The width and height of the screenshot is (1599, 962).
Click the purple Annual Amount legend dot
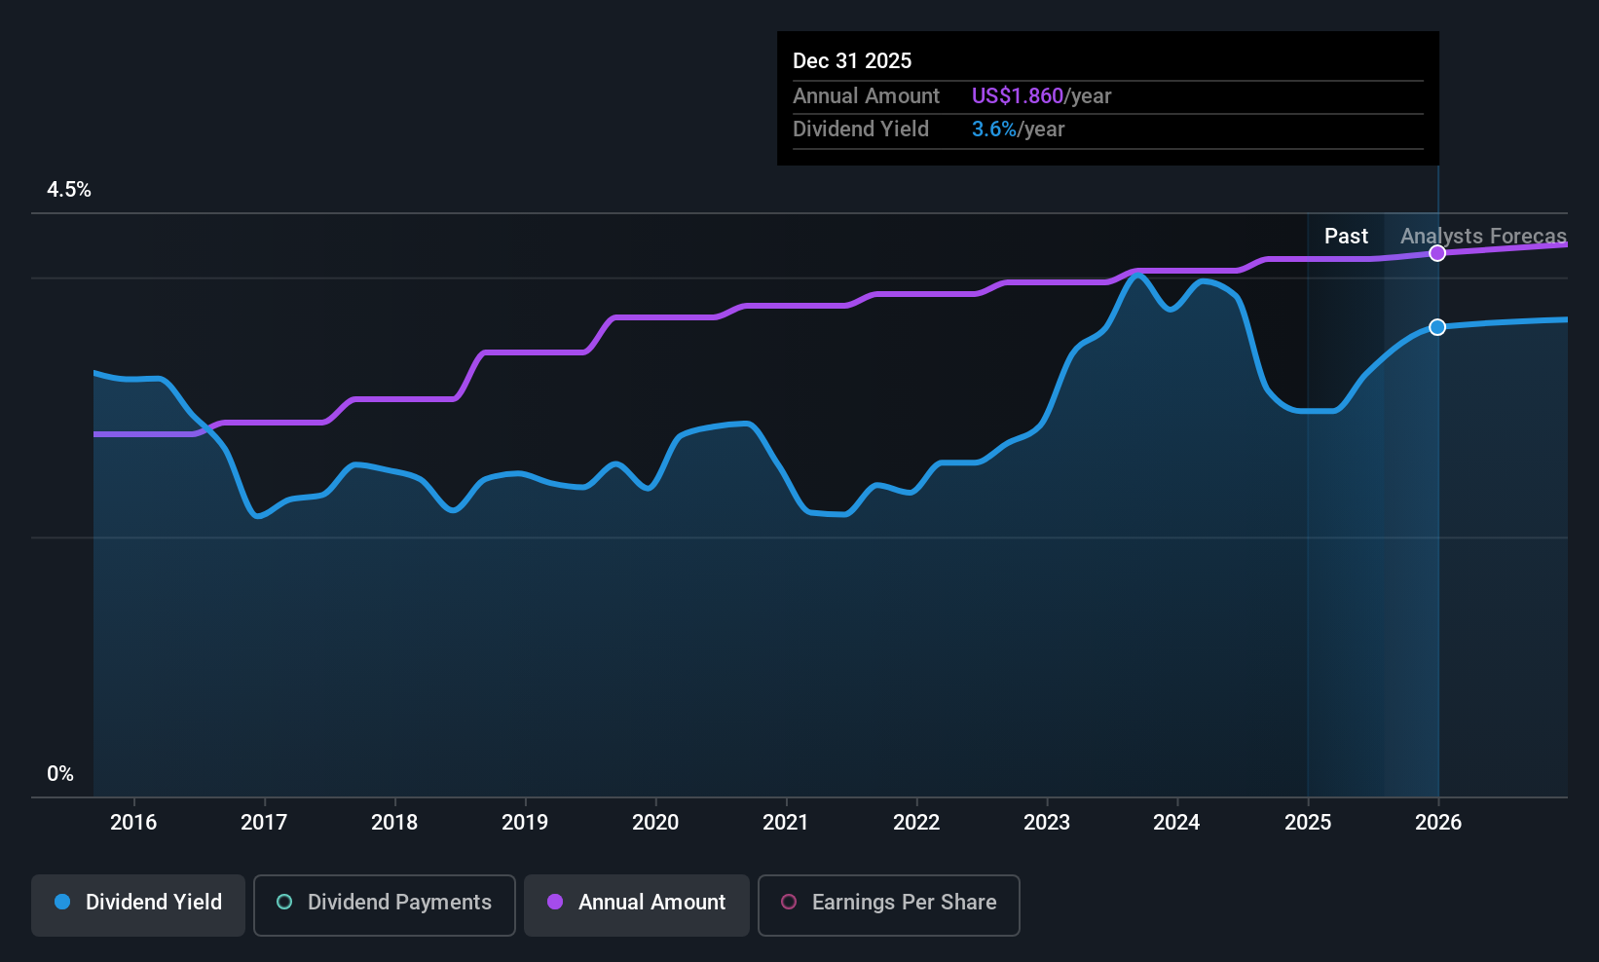click(x=555, y=903)
